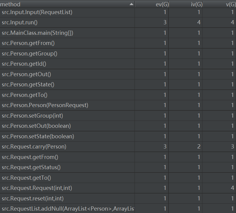The height and width of the screenshot is (213, 236).
Task: Click iv(G) value for src.Request.reset(int,int)
Action: pyautogui.click(x=199, y=198)
